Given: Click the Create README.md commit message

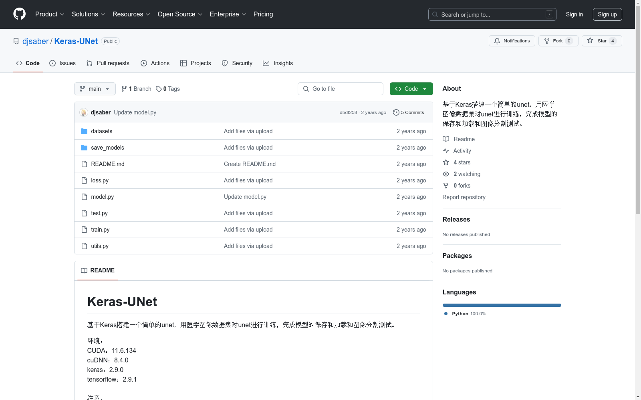Looking at the screenshot, I should click(x=250, y=164).
